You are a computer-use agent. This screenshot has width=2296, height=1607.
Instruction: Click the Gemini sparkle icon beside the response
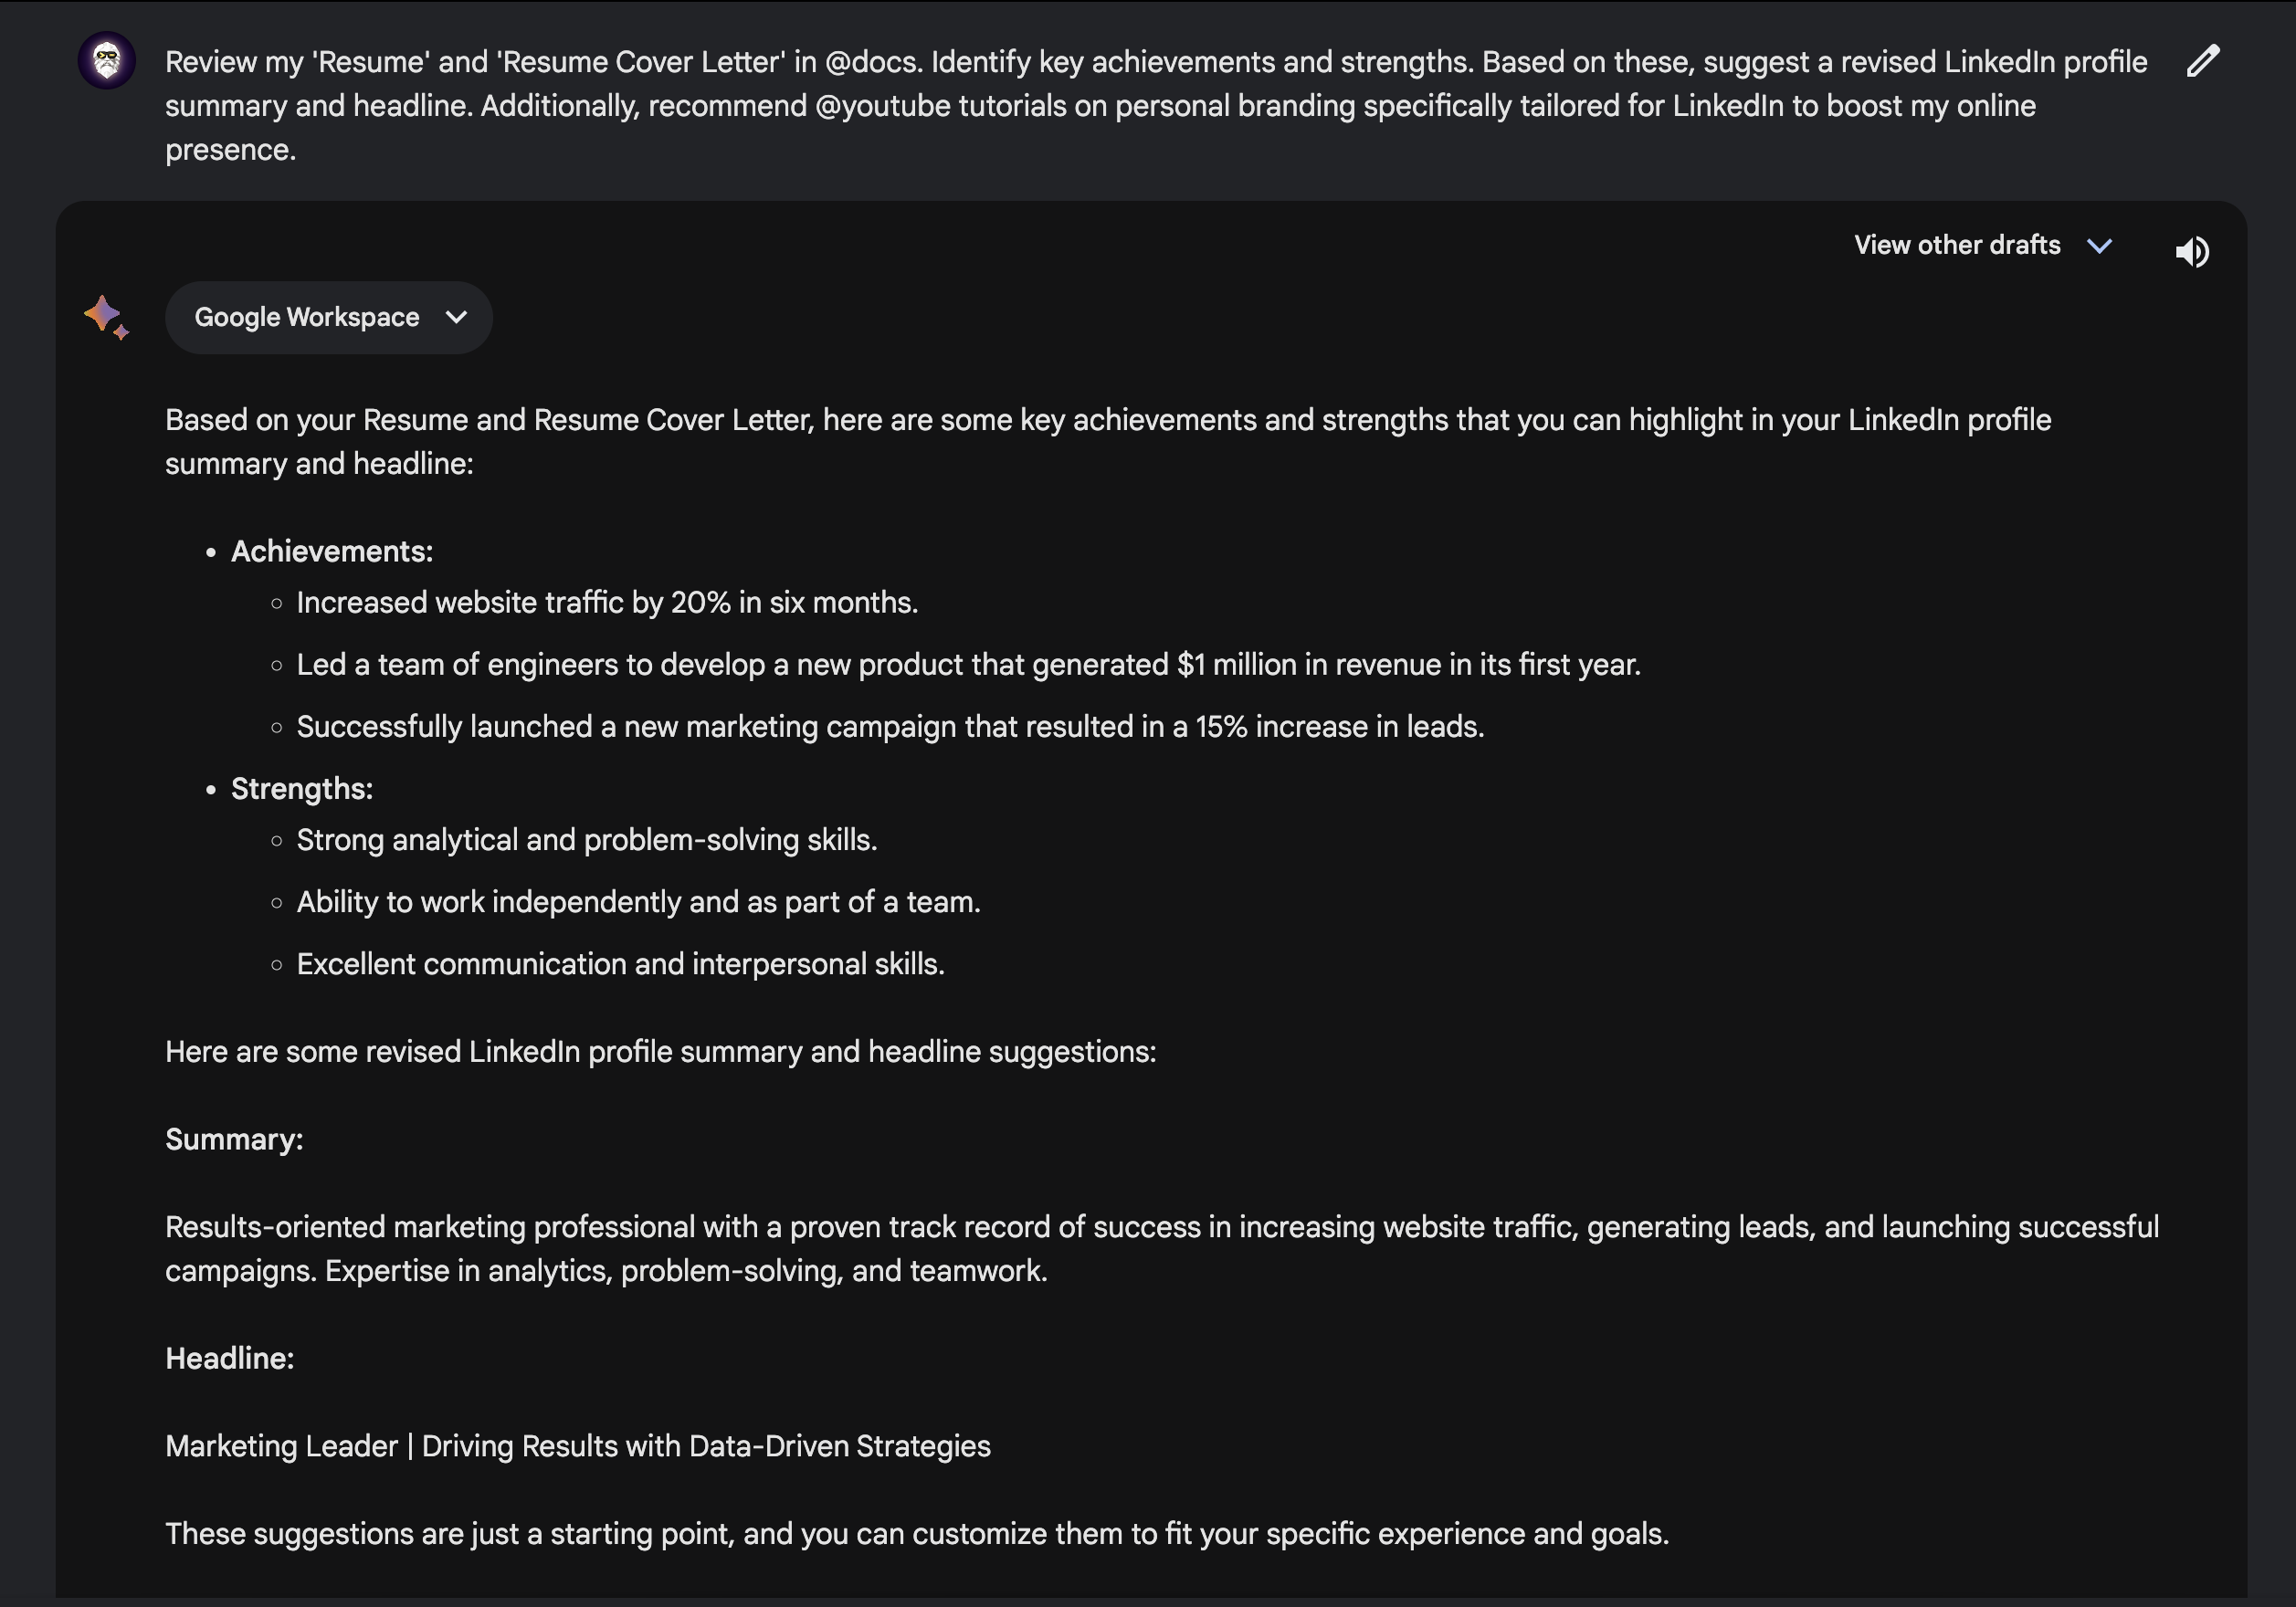(106, 317)
